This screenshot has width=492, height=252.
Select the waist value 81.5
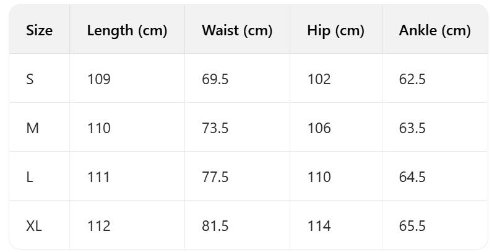(215, 226)
